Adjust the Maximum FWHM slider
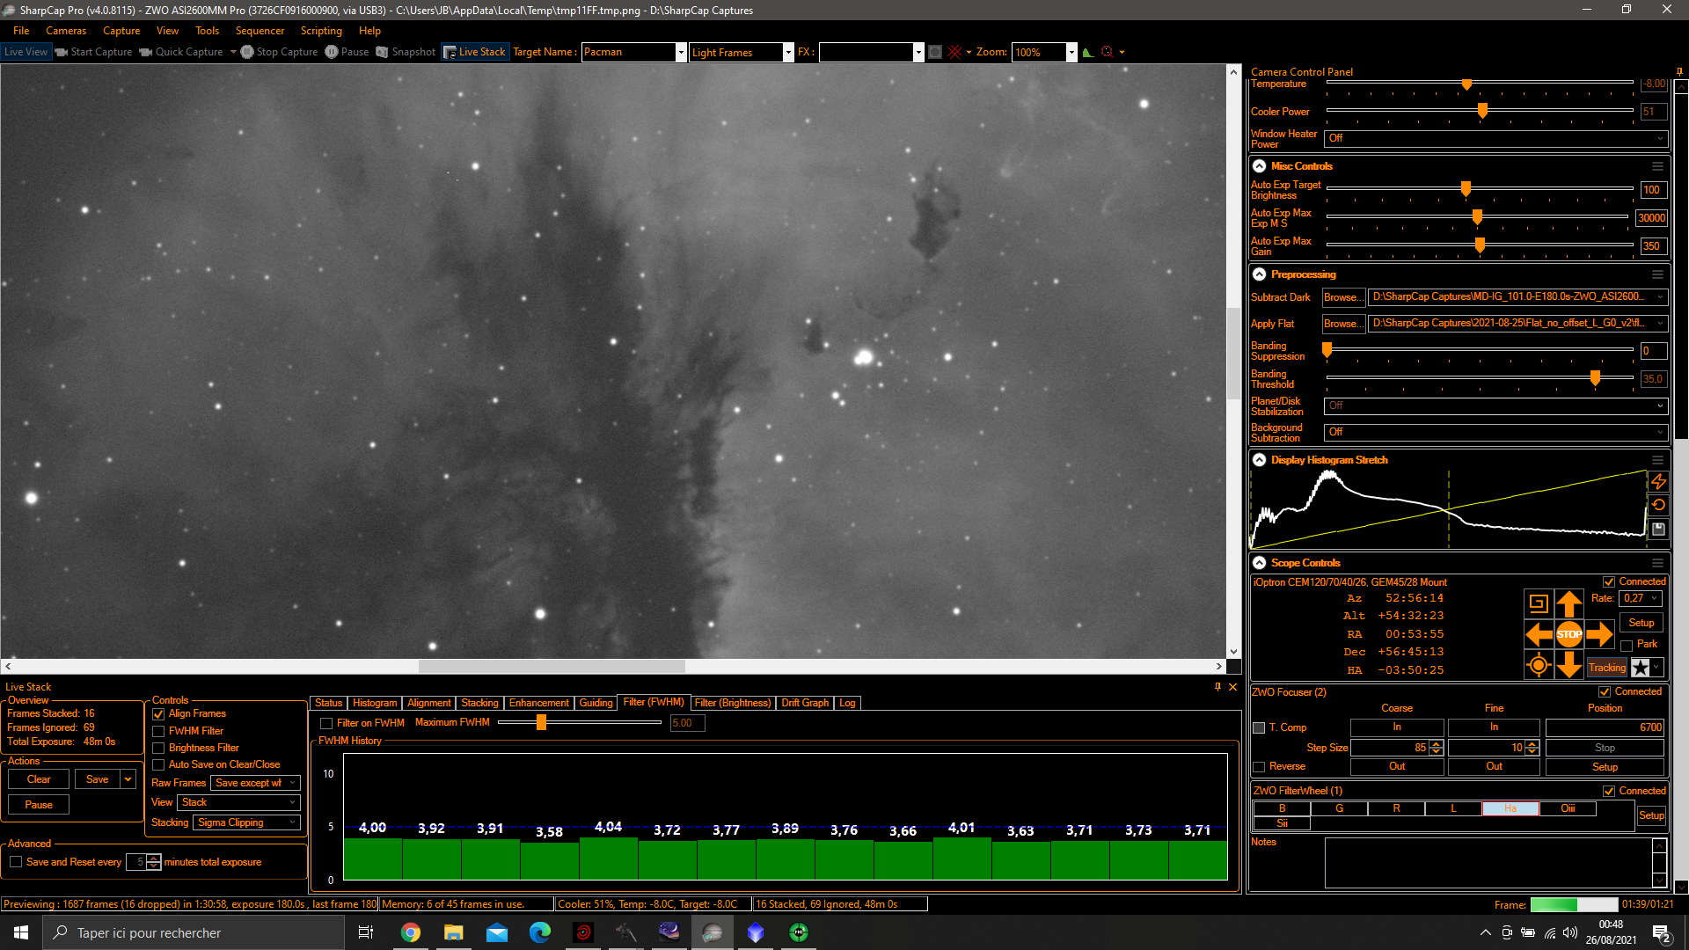 pyautogui.click(x=541, y=722)
